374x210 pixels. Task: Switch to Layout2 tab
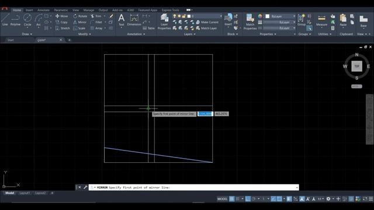tap(40, 193)
